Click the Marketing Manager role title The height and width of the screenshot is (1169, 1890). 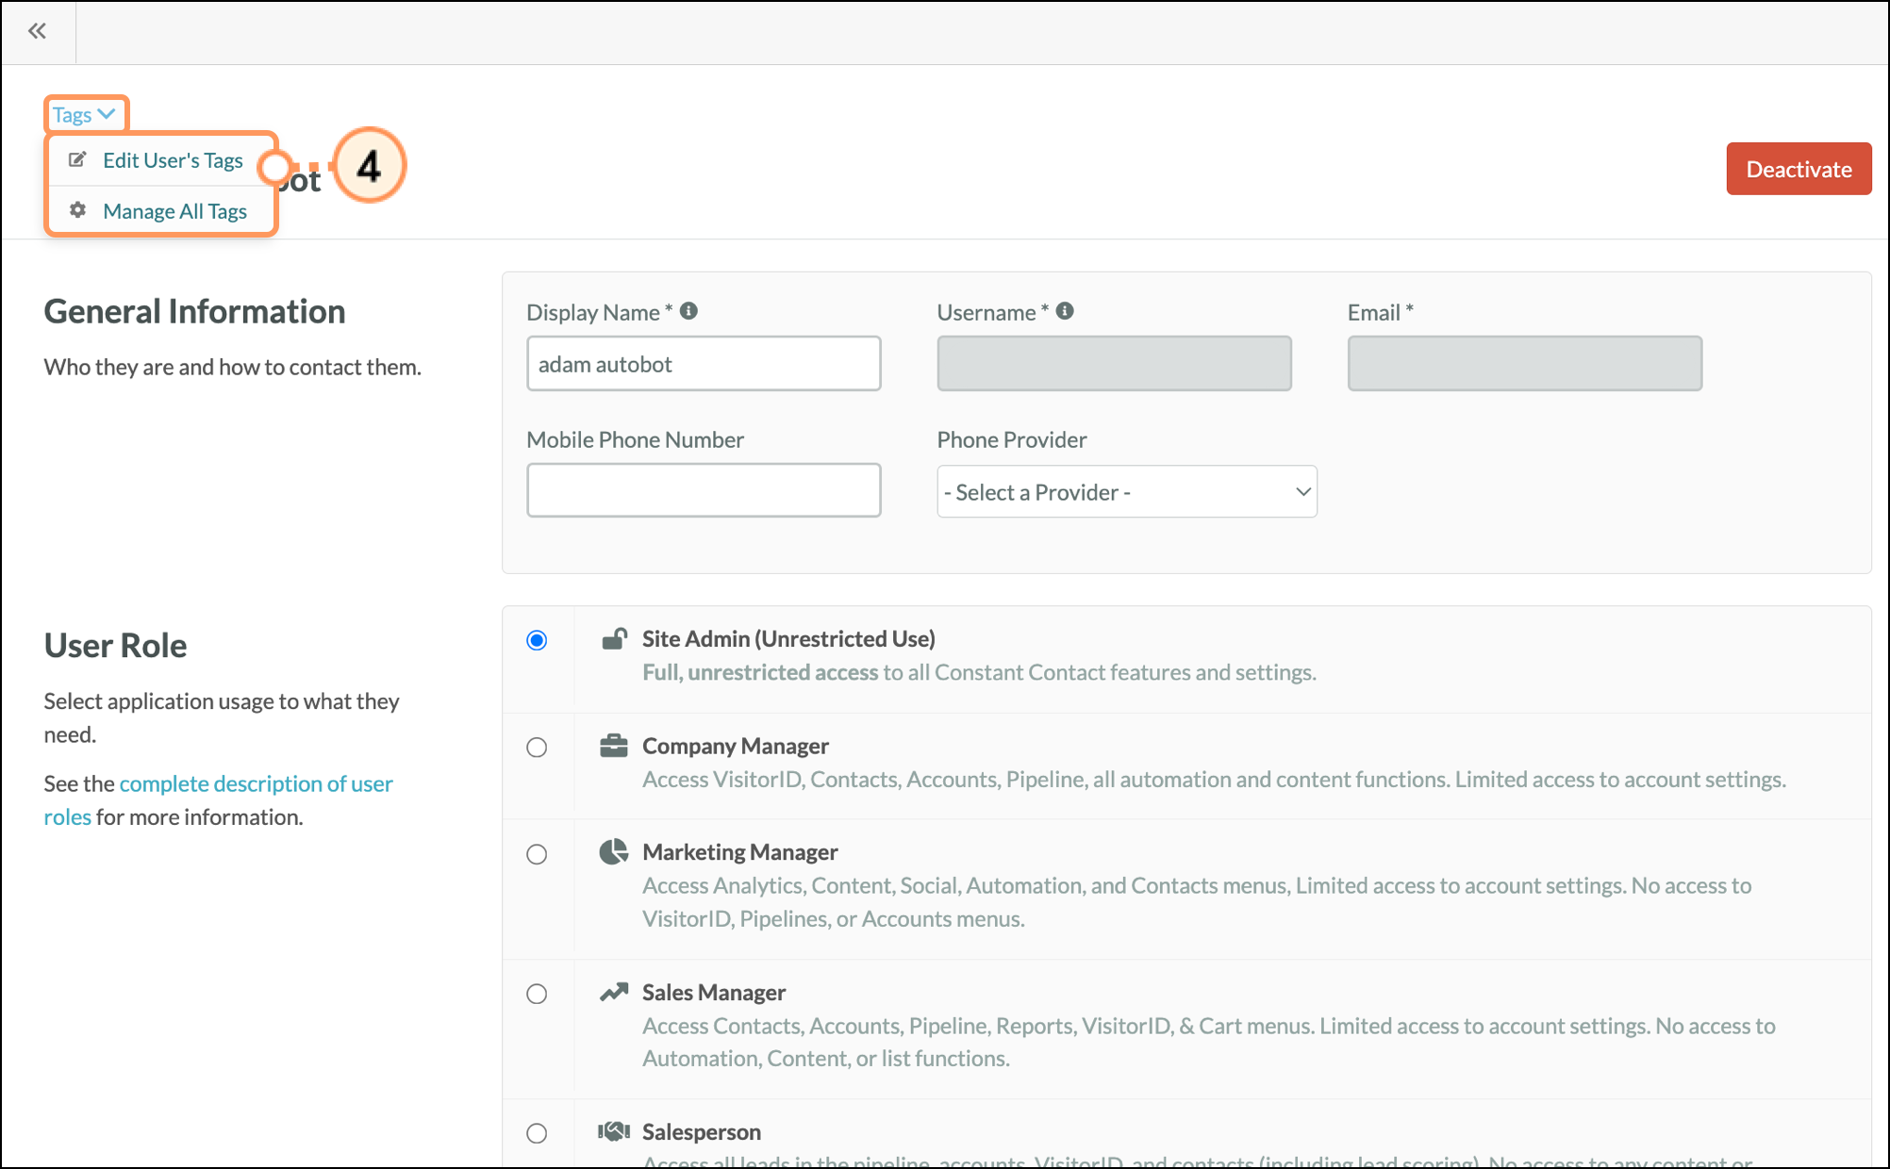point(740,852)
